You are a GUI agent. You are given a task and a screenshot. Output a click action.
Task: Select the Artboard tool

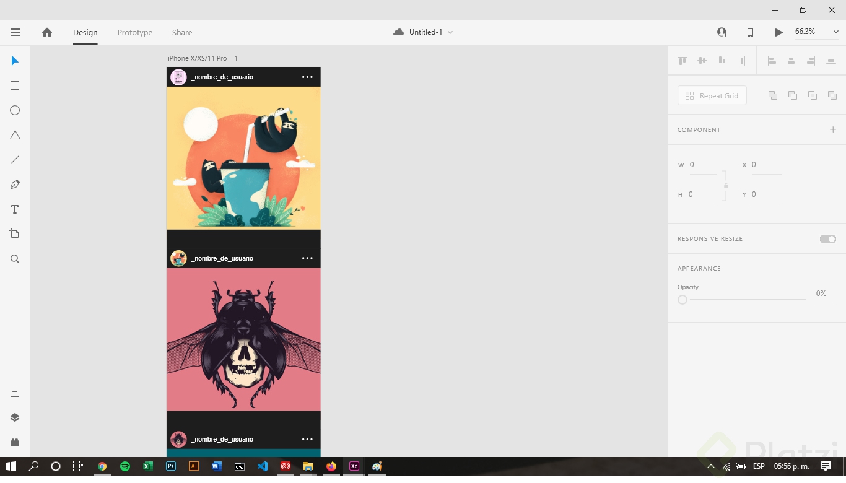[x=14, y=233]
